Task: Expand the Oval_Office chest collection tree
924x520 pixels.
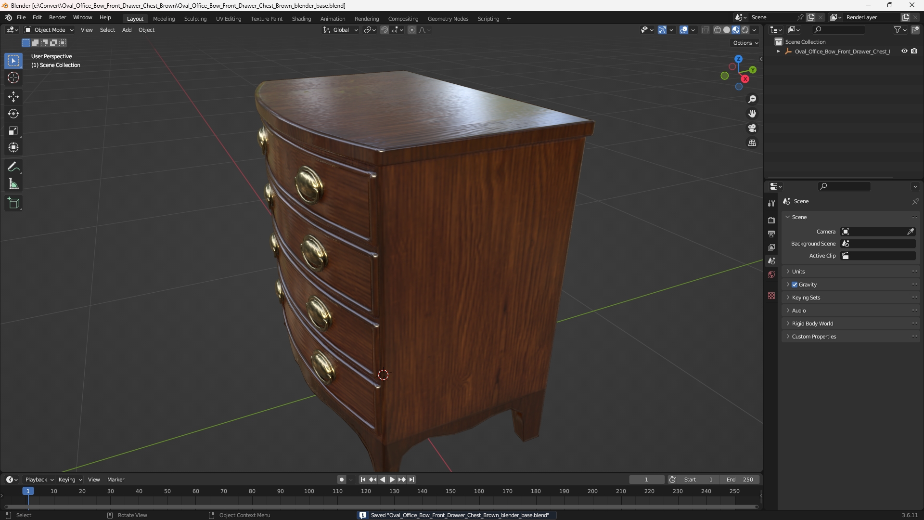Action: tap(778, 51)
